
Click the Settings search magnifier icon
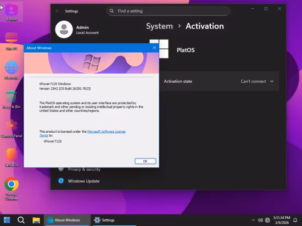point(111,11)
